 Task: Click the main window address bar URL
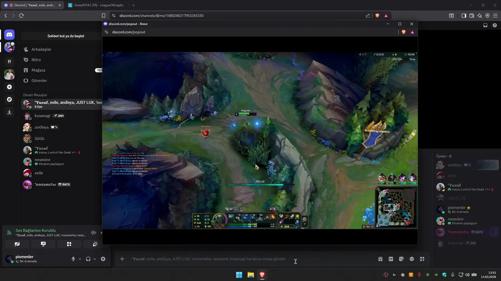(x=161, y=16)
